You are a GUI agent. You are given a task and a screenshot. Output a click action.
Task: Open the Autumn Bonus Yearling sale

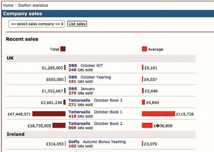tap(104, 142)
